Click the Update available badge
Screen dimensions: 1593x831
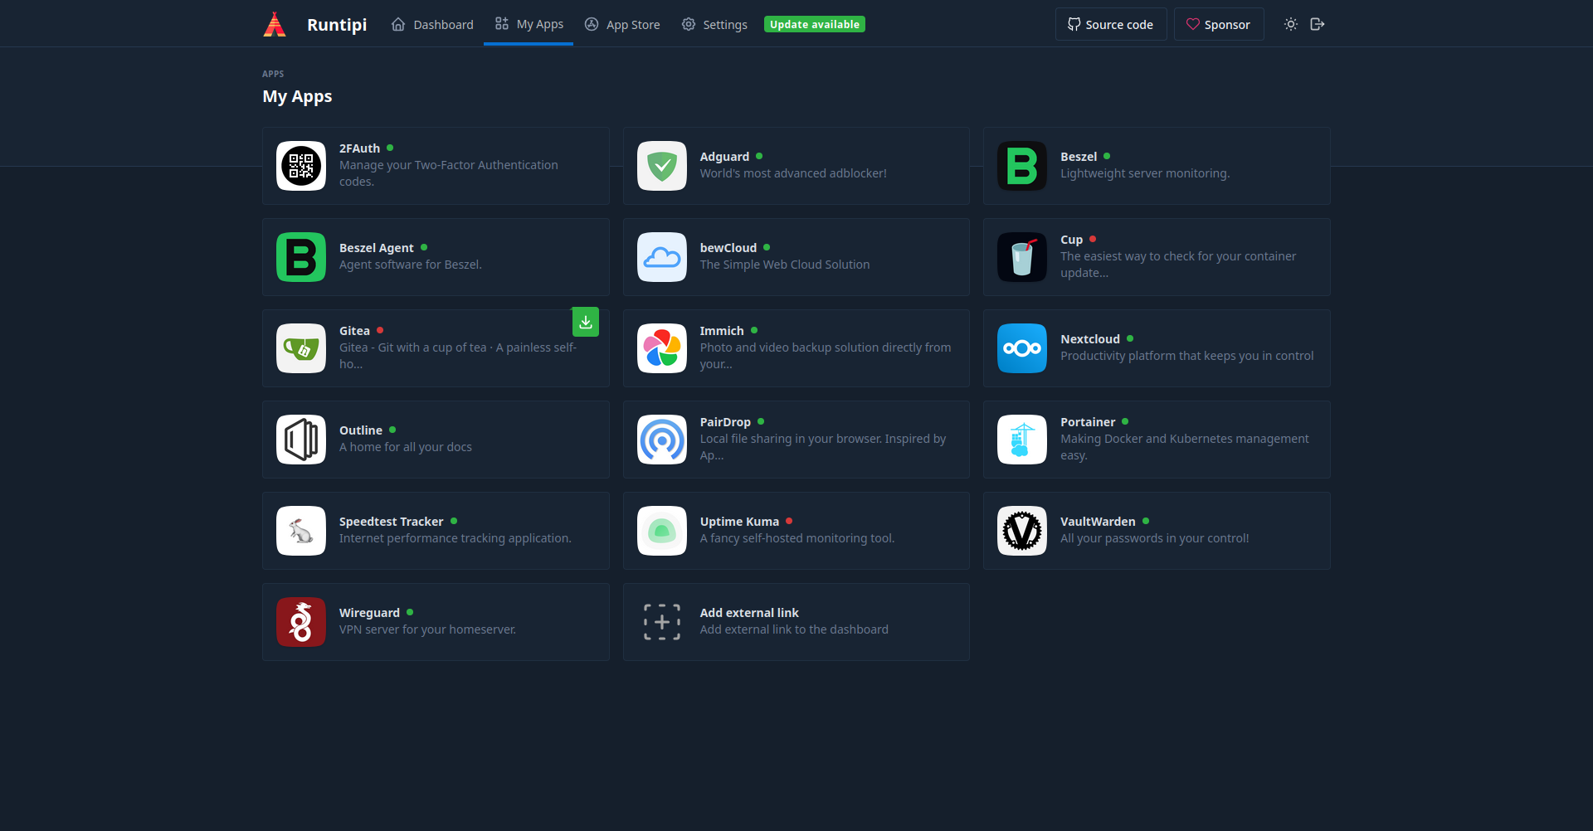[x=814, y=24]
